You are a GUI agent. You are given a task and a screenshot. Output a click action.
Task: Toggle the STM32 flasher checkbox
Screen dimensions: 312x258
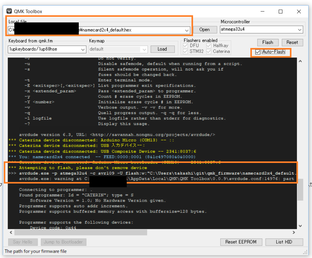pos(186,51)
